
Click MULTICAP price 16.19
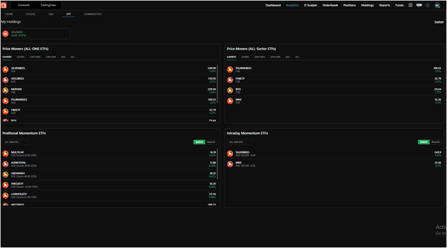point(213,153)
